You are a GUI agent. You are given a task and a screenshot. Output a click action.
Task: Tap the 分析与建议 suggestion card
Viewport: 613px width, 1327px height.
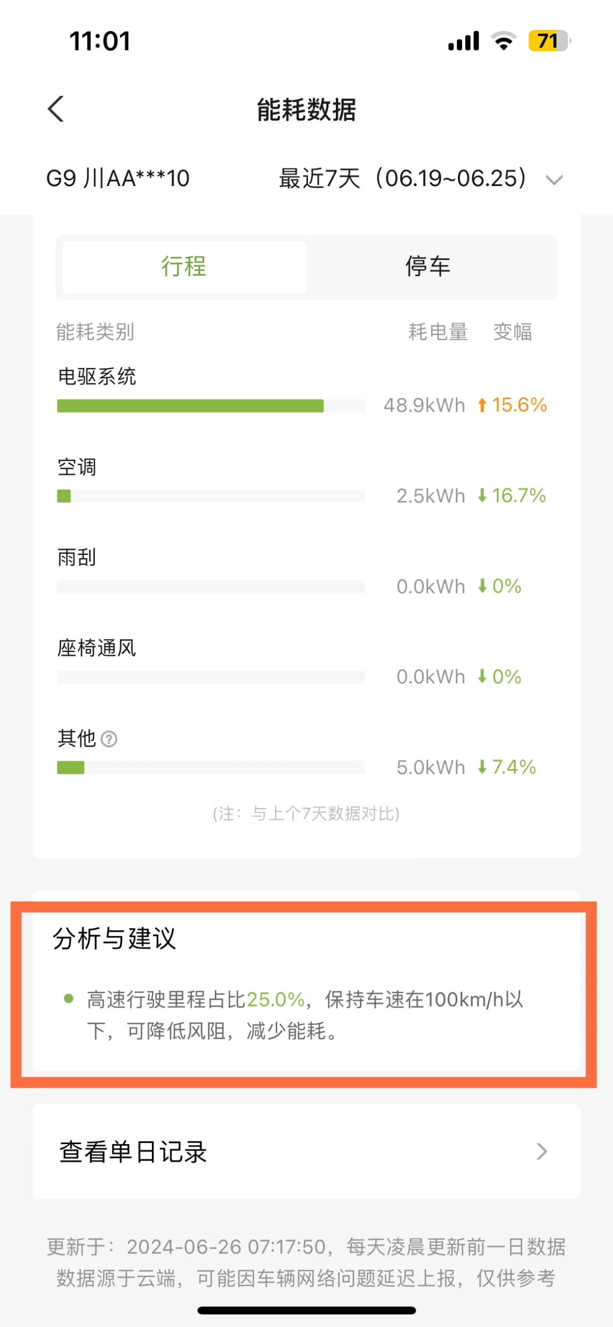pos(307,981)
